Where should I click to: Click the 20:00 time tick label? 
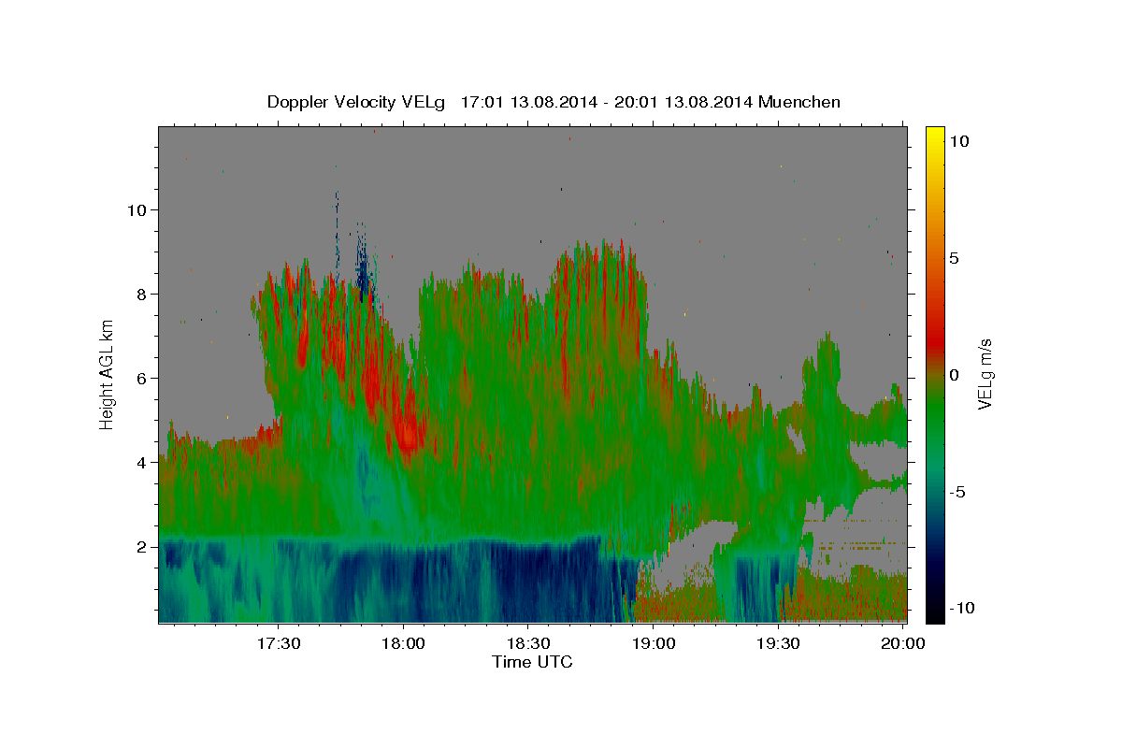(902, 644)
